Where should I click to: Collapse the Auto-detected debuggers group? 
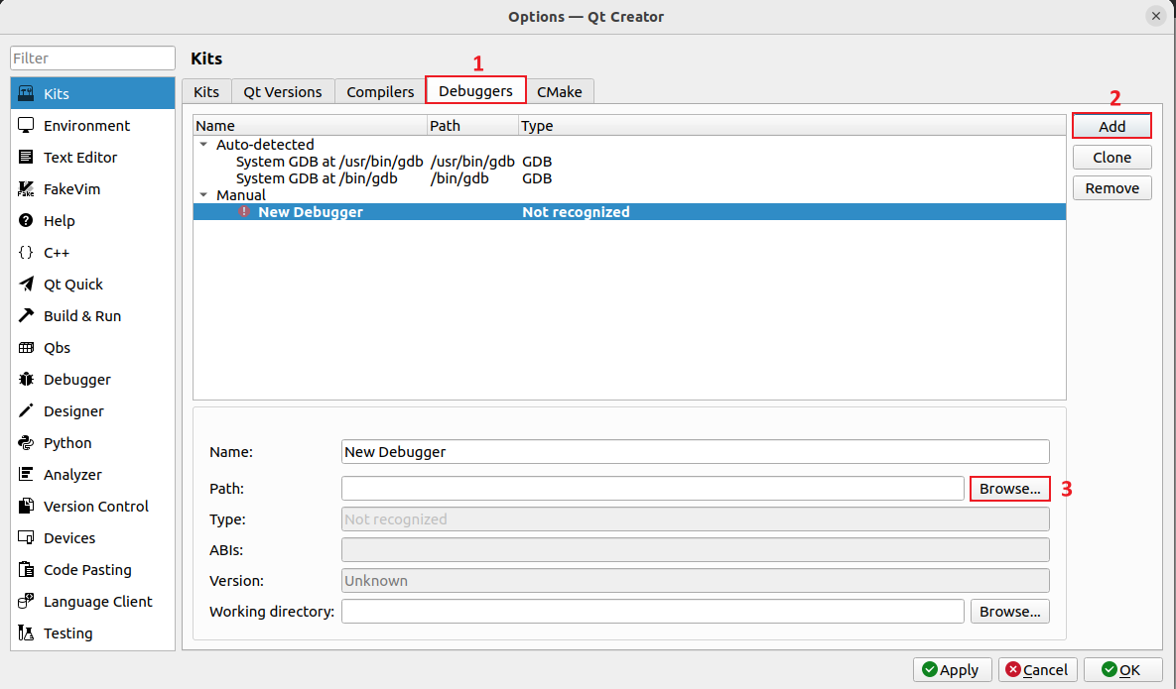click(204, 144)
